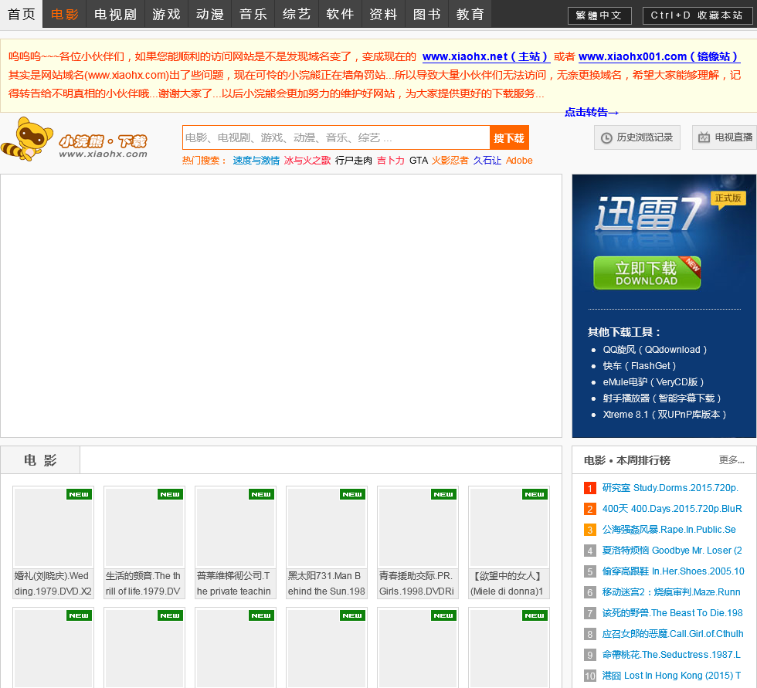757x688 pixels.
Task: Click the 电影 section heading tab
Action: tap(40, 460)
